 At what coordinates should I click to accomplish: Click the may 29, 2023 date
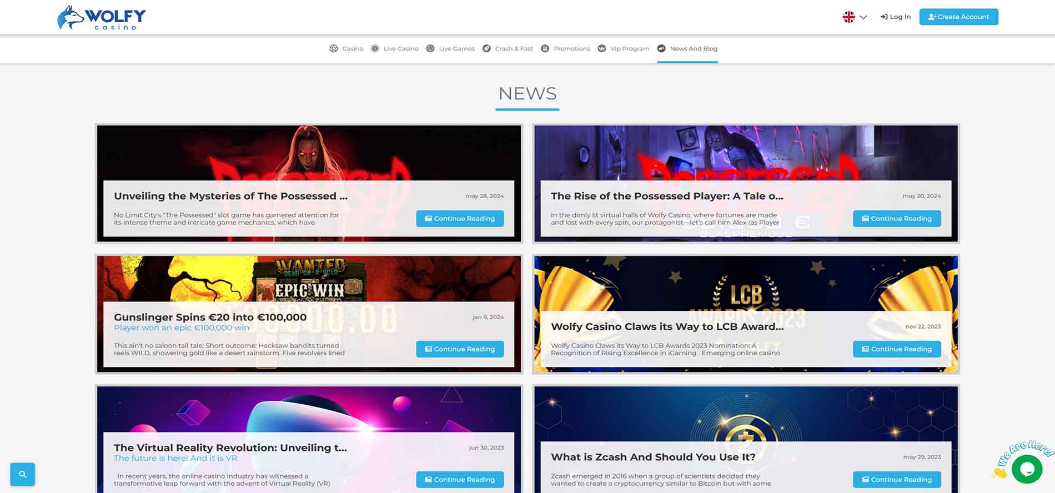922,457
